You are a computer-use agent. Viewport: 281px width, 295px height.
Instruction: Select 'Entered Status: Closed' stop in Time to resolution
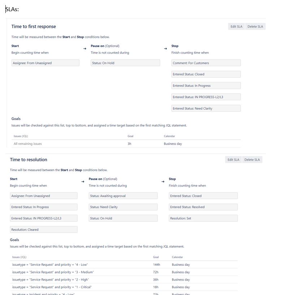pos(203,196)
